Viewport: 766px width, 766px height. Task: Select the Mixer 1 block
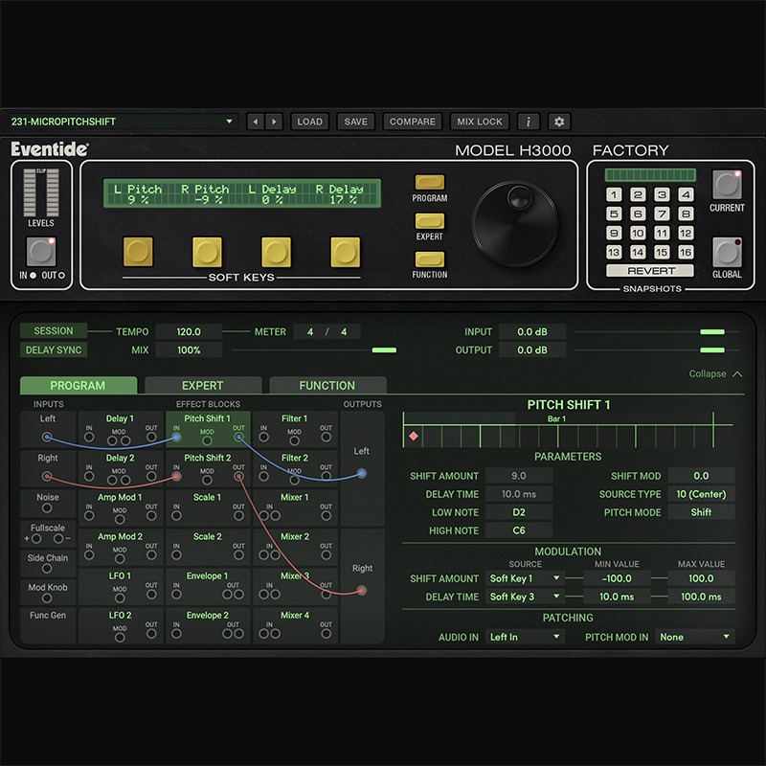(x=295, y=508)
